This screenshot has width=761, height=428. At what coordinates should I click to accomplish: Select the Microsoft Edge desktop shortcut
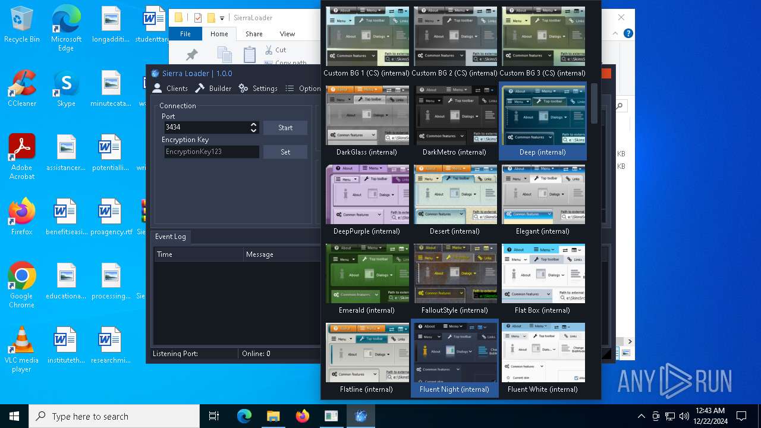tap(66, 28)
